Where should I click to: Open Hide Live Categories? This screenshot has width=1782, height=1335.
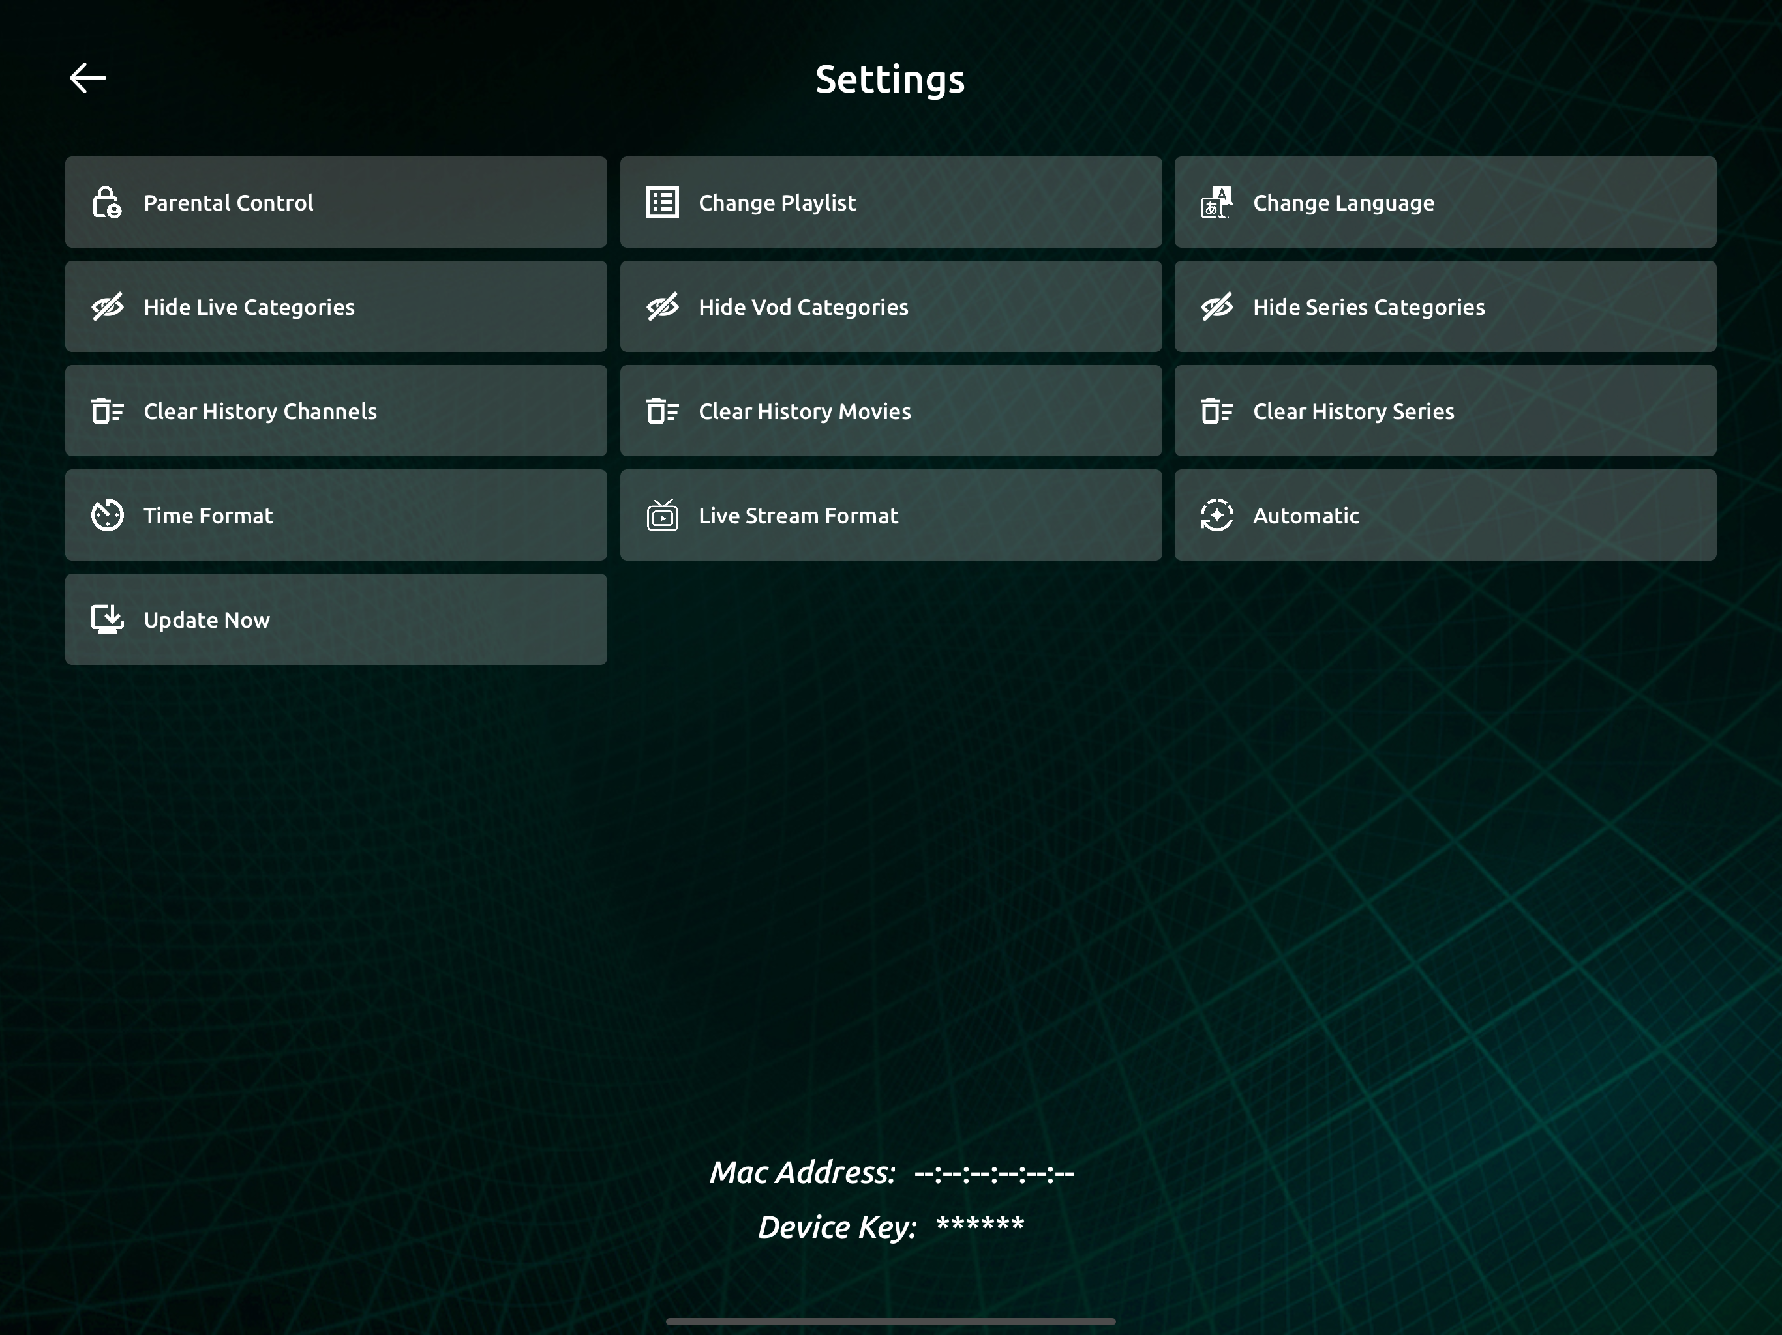click(x=336, y=306)
